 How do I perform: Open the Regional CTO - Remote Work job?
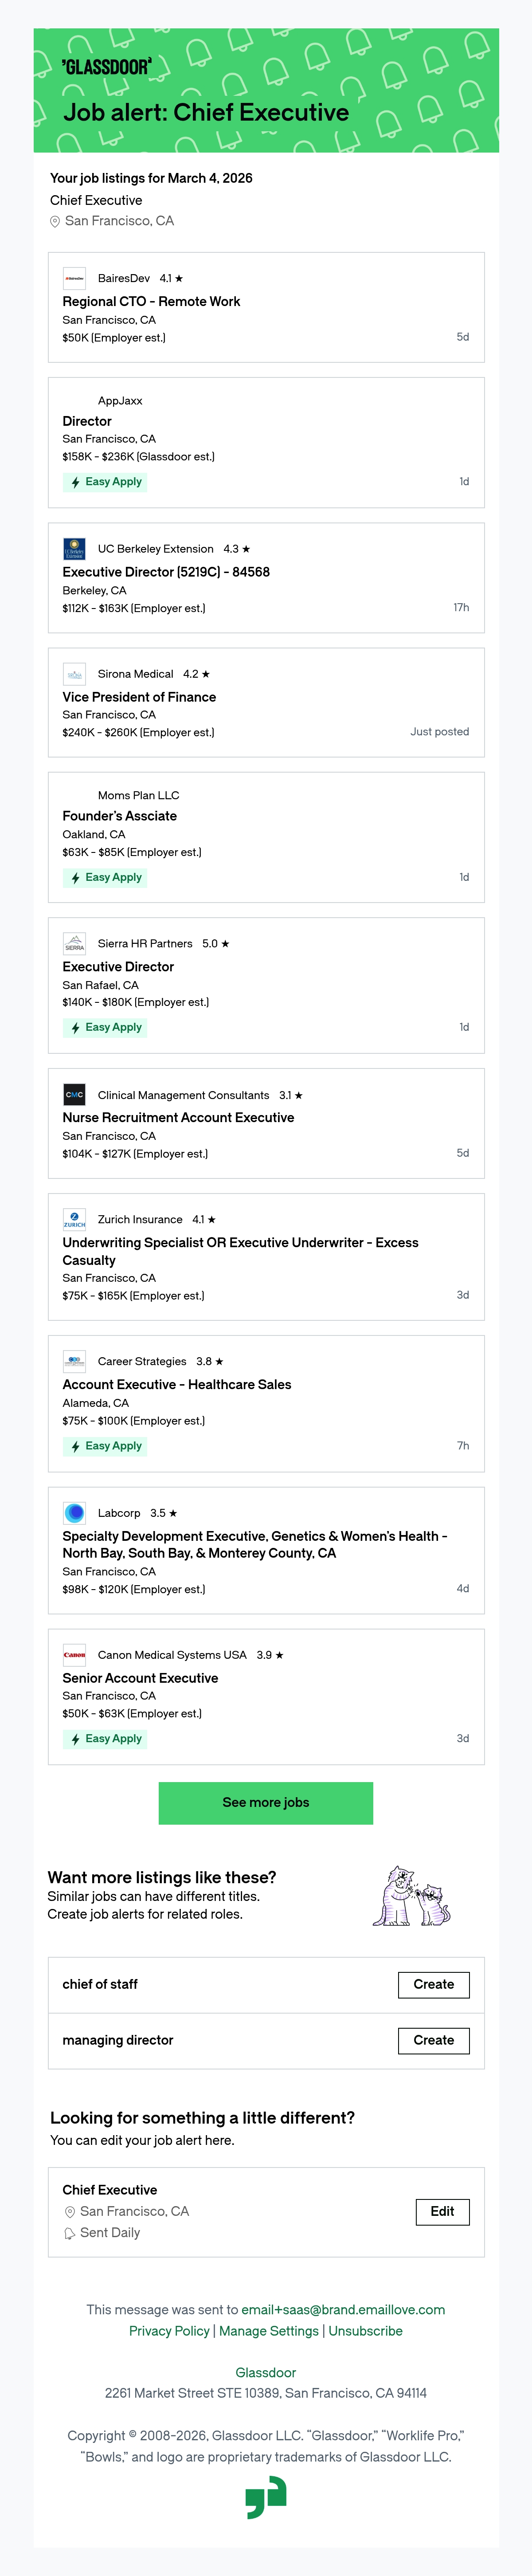151,301
